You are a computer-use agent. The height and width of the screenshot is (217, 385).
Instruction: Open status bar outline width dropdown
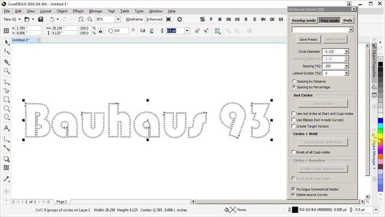[x=376, y=210]
